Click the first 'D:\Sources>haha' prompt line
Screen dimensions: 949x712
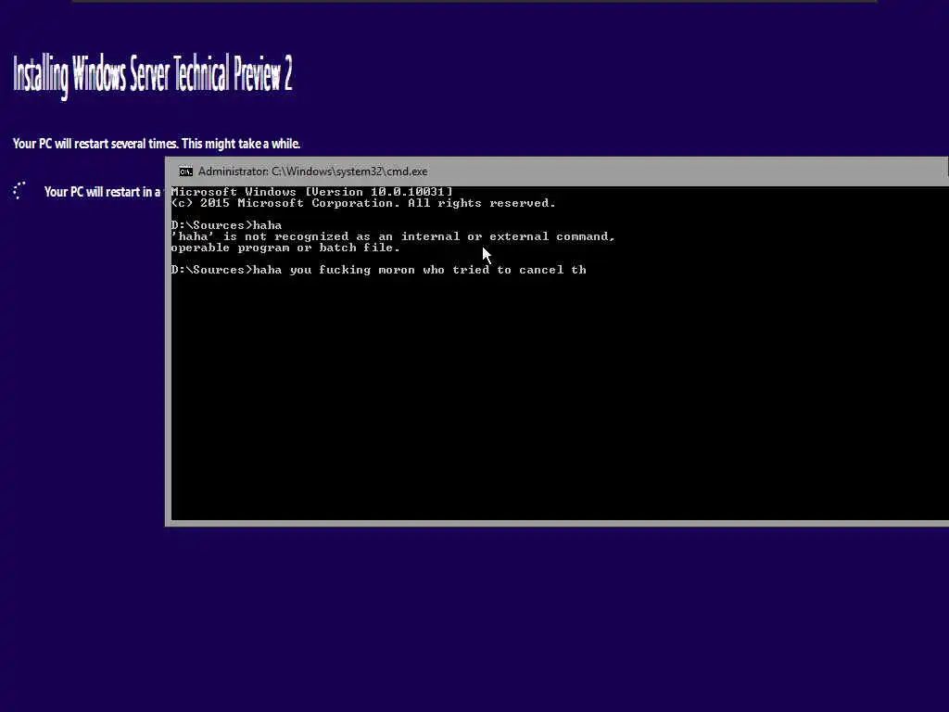[226, 225]
